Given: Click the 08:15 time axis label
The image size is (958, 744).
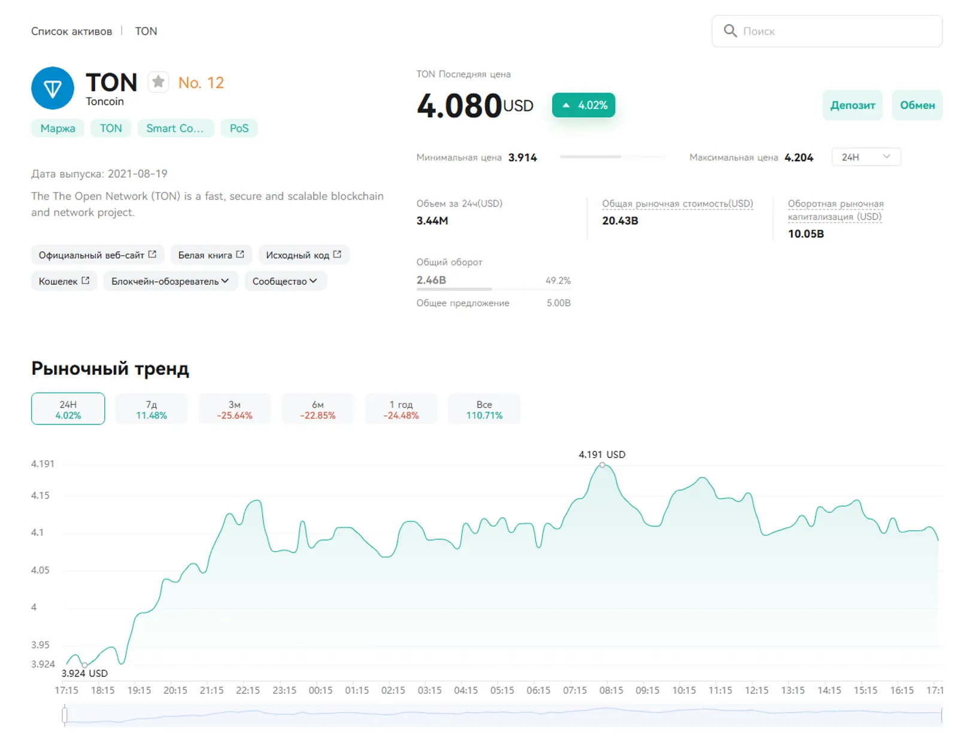Looking at the screenshot, I should pyautogui.click(x=611, y=690).
